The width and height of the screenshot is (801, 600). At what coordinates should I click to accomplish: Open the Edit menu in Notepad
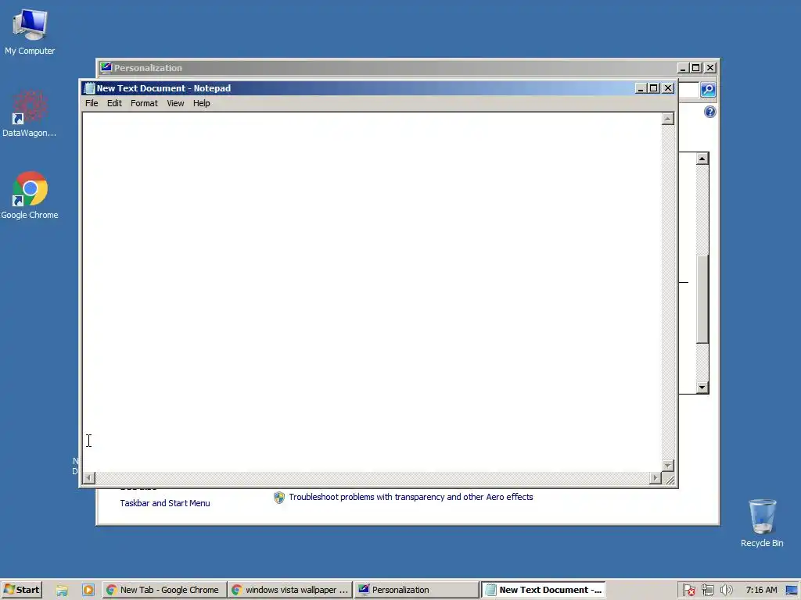point(114,103)
